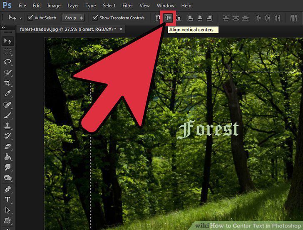Screen dimensions: 303x230
Task: Select the Smudge tool
Action: (x=8, y=167)
